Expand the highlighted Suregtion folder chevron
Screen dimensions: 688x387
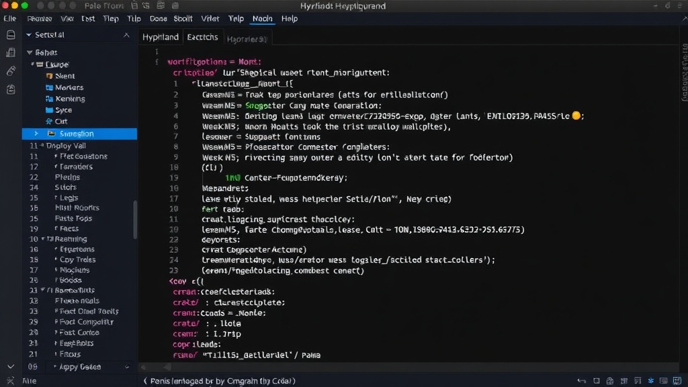(x=36, y=134)
